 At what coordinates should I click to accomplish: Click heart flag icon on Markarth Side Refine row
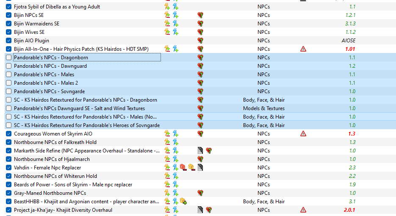[209, 151]
